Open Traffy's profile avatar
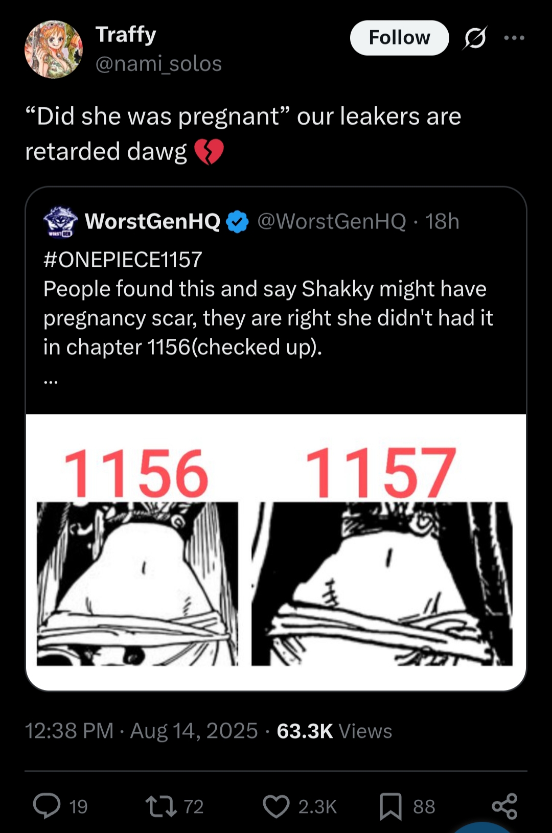The image size is (552, 833). pos(54,50)
